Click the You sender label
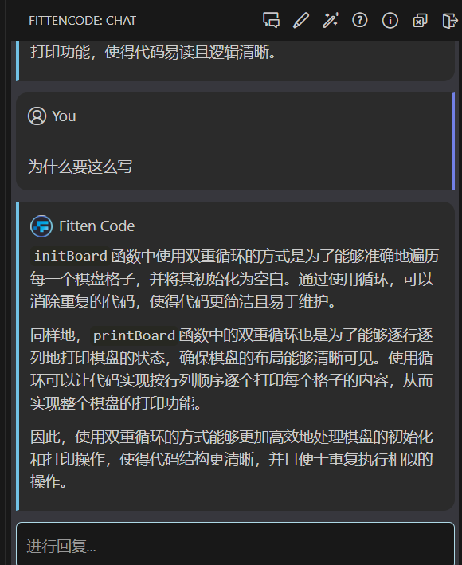Screen dimensions: 462x565 pyautogui.click(x=64, y=116)
